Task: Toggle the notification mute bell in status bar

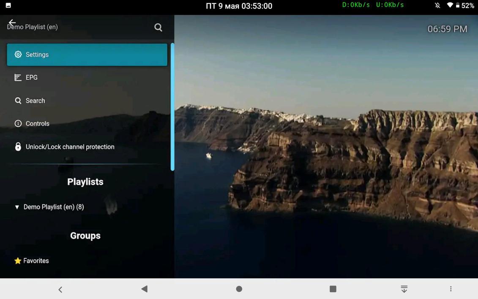Action: 437,6
